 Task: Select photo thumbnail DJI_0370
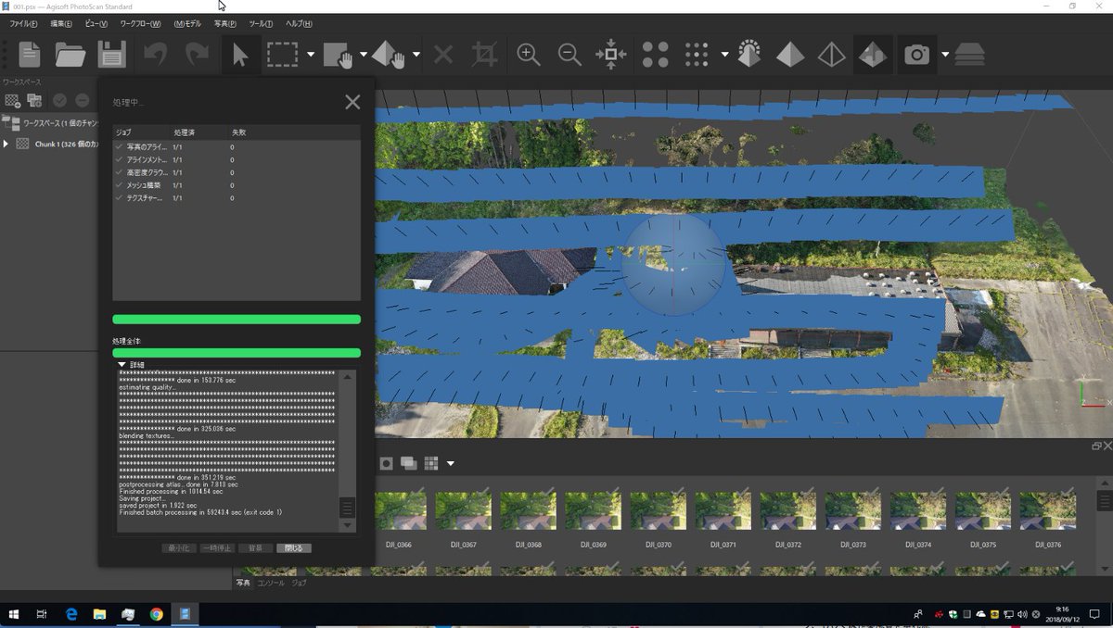[x=658, y=511]
